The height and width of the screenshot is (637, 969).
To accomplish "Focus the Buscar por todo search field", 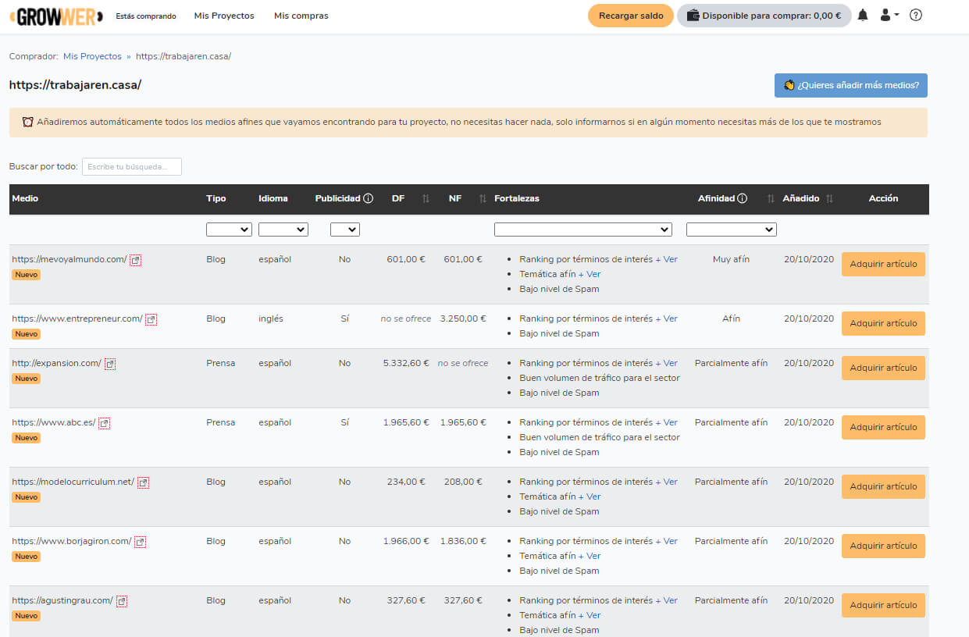I will [x=132, y=166].
